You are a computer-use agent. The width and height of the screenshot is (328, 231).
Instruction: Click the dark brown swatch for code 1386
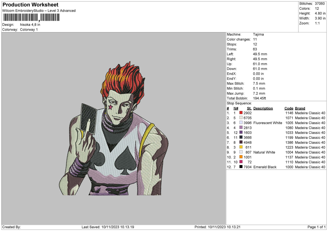(241, 142)
